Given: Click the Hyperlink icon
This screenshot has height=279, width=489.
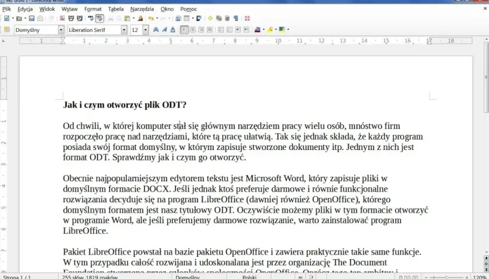Looking at the screenshot, I should pos(178,19).
